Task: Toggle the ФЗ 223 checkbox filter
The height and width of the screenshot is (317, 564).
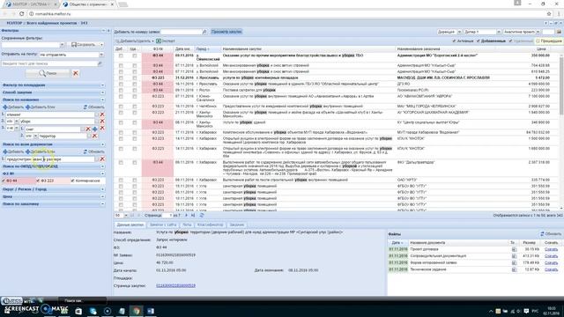Action: coord(38,181)
